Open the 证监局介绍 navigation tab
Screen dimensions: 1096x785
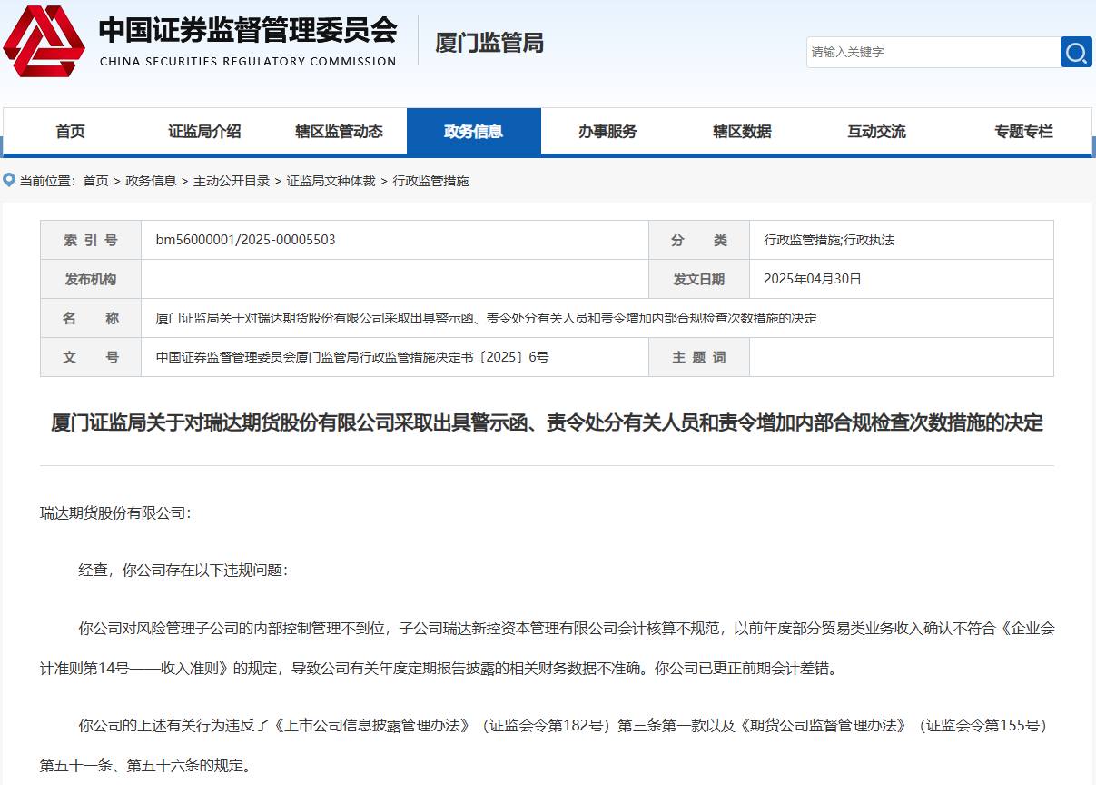(204, 132)
